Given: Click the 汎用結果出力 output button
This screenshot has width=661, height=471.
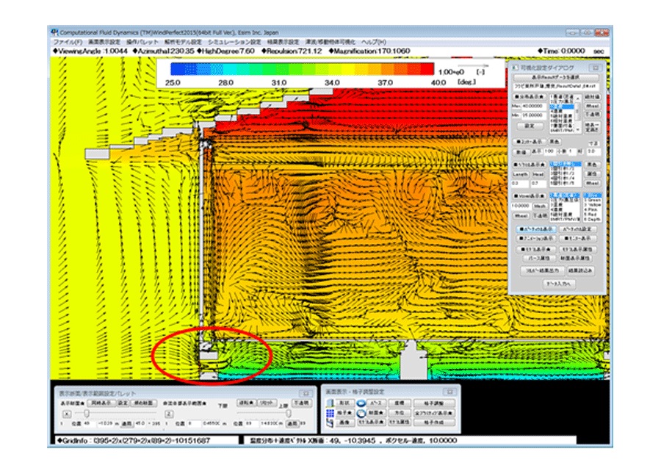Looking at the screenshot, I should [542, 270].
